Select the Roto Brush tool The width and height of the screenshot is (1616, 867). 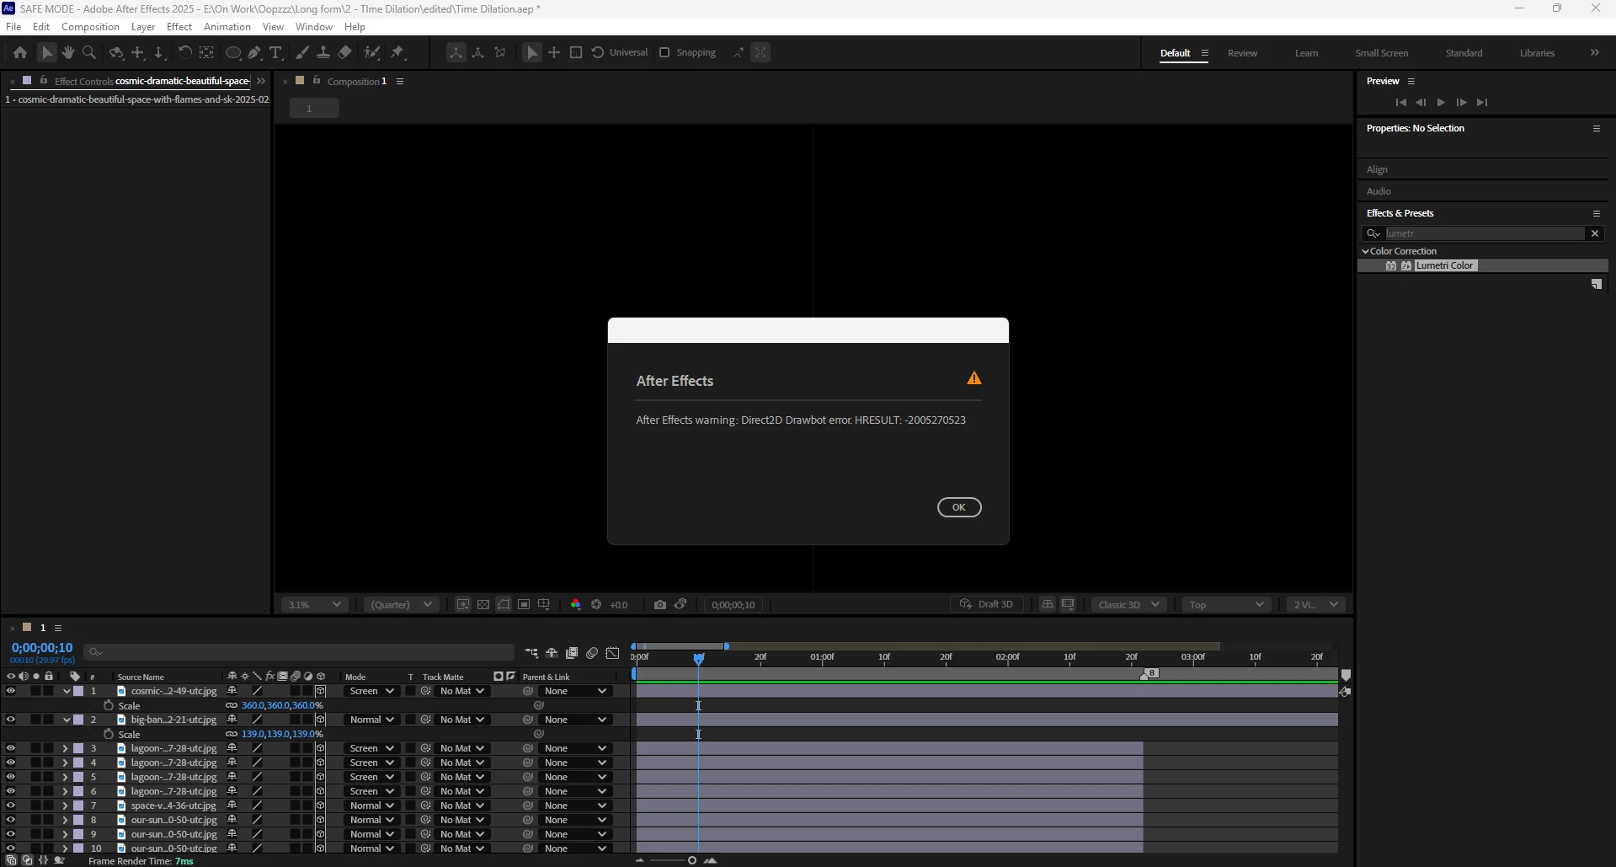click(371, 52)
